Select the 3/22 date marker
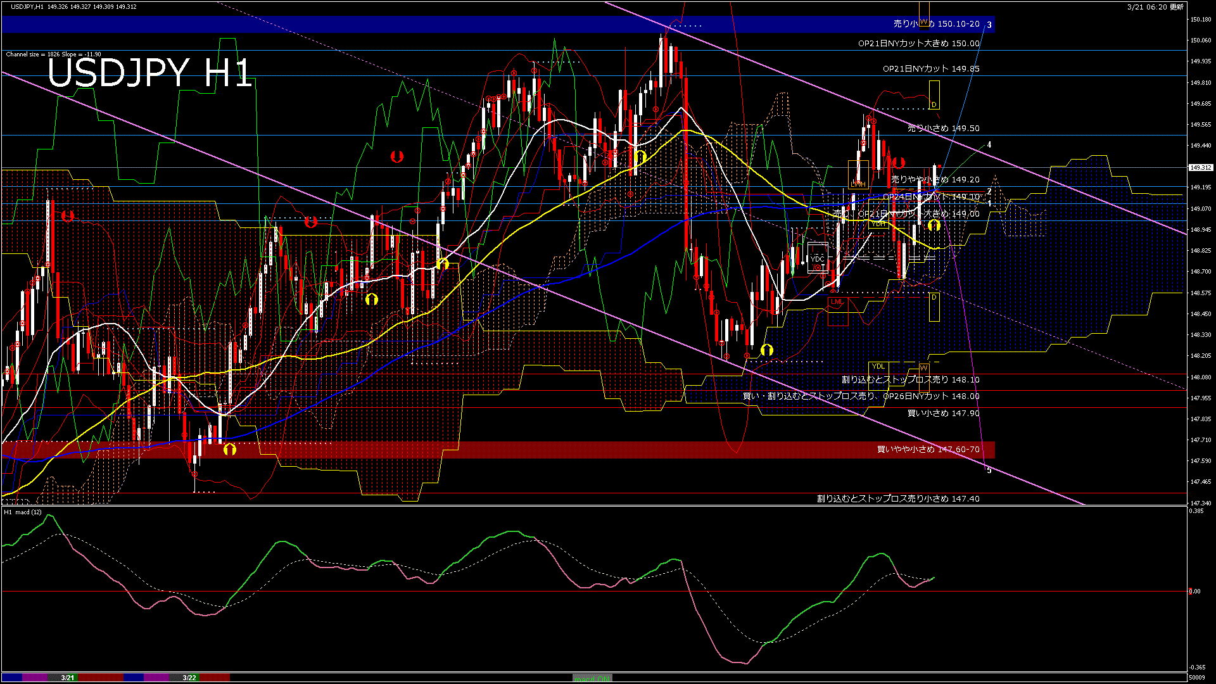Image resolution: width=1216 pixels, height=684 pixels. (189, 678)
